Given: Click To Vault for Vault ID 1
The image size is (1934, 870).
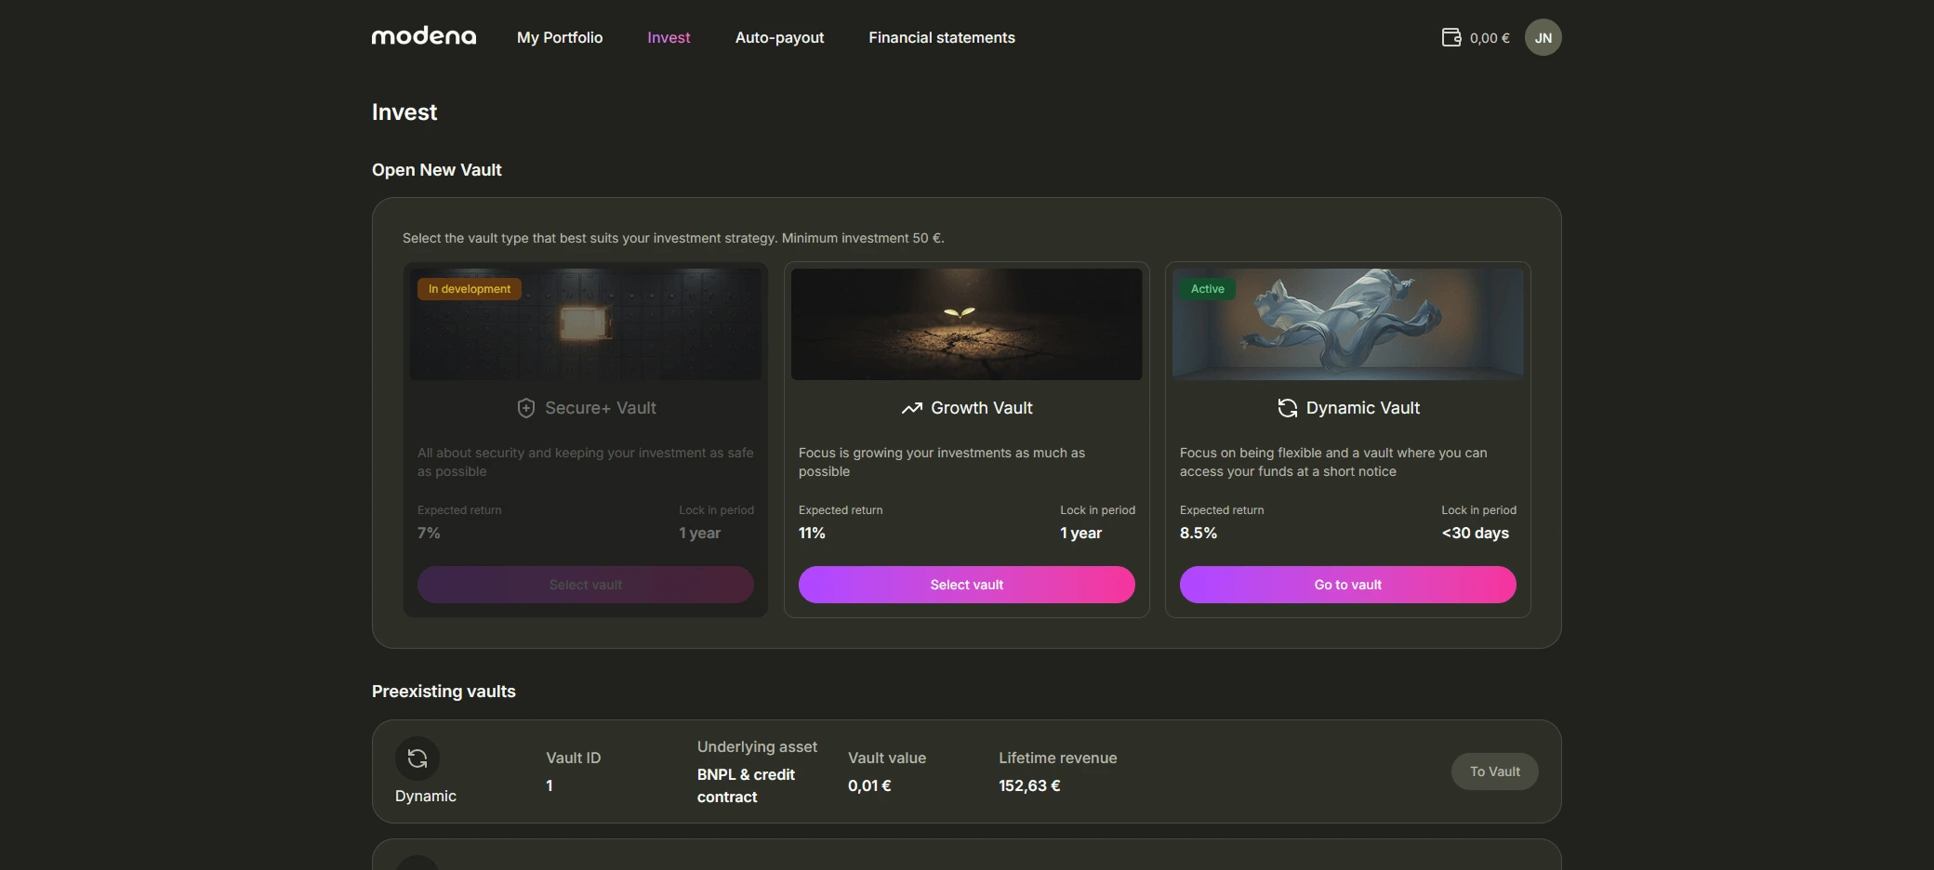Looking at the screenshot, I should pyautogui.click(x=1494, y=771).
